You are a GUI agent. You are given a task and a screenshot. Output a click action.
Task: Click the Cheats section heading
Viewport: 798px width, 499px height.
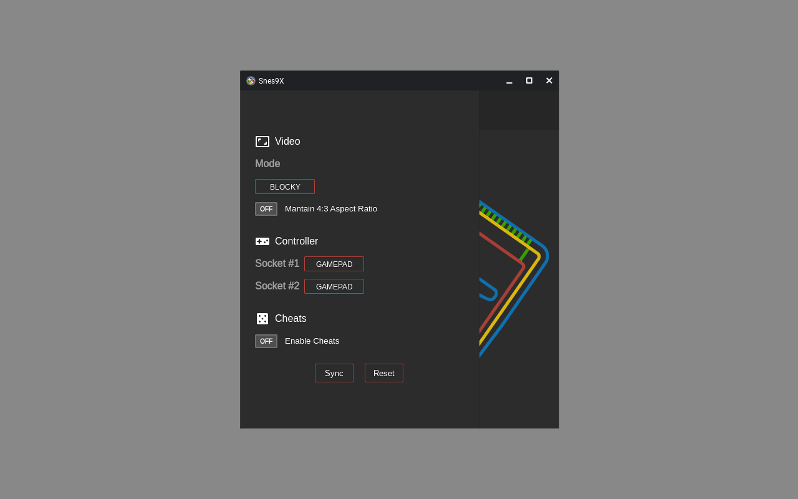click(x=291, y=319)
